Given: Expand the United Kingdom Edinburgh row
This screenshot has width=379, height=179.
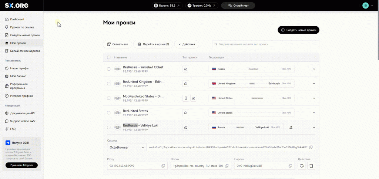Looking at the screenshot, I should (x=314, y=84).
